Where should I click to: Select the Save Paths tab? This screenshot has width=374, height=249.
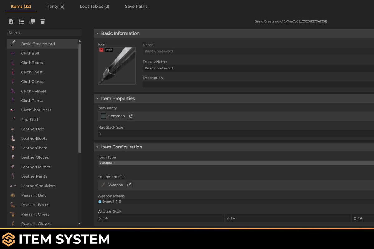(136, 6)
